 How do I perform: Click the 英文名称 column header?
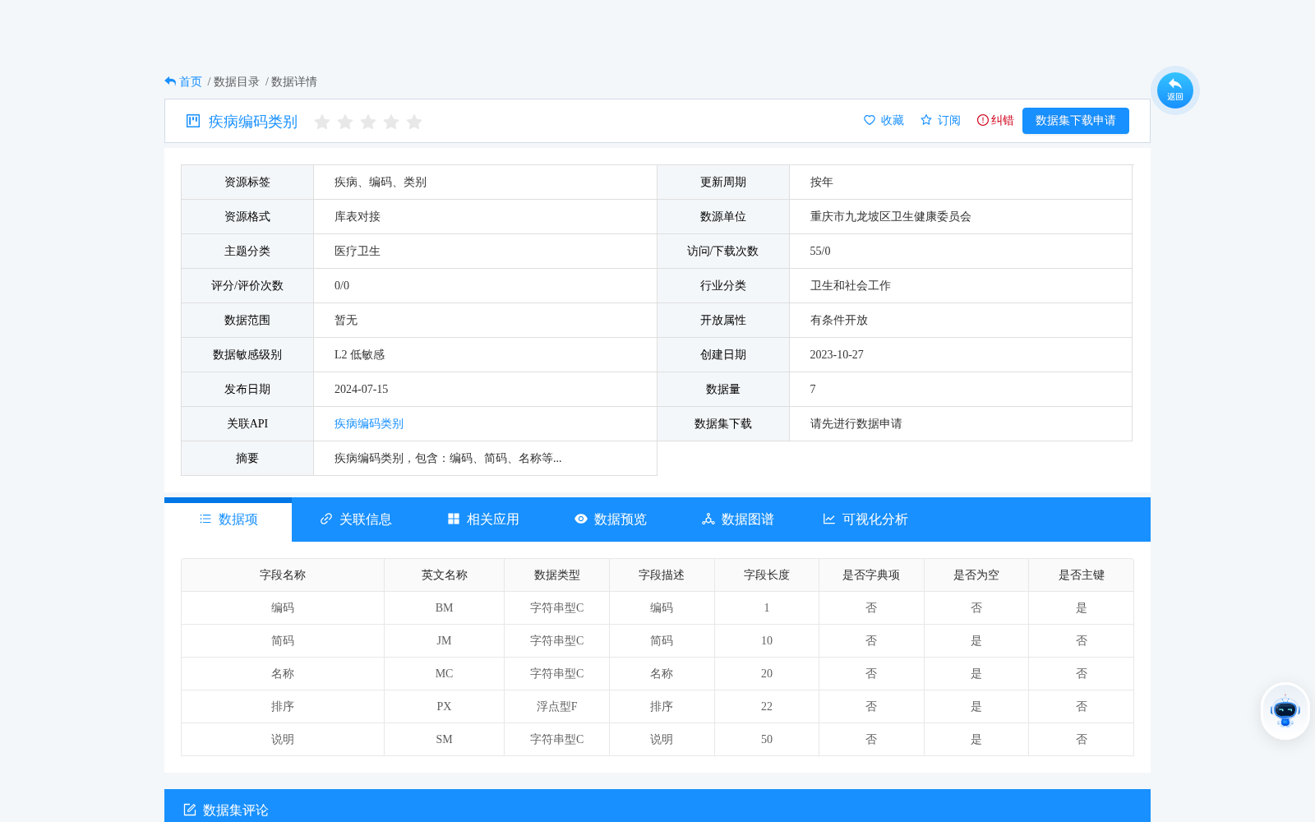point(445,575)
